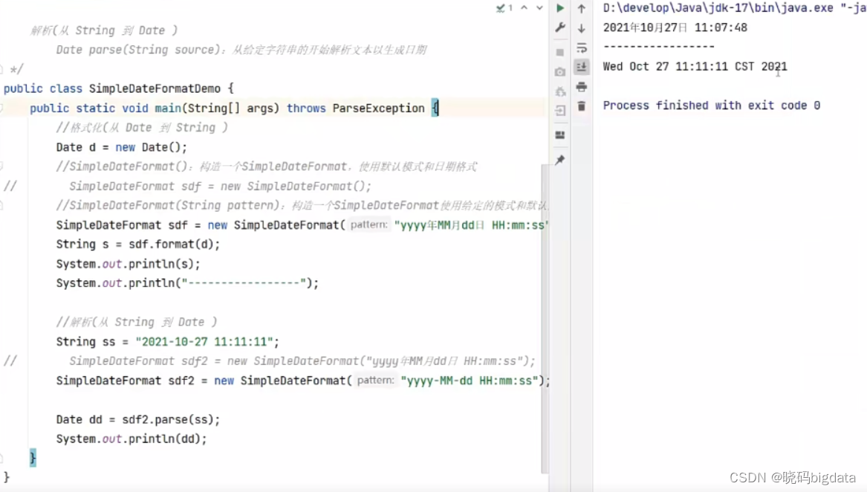Click console output "2021年10月27日 11:07:48"
The height and width of the screenshot is (492, 867).
click(675, 27)
